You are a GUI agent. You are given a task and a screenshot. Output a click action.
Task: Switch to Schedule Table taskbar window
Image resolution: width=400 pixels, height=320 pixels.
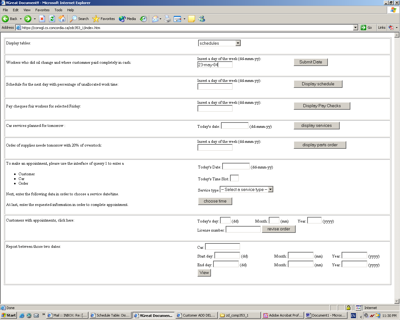[x=110, y=316]
